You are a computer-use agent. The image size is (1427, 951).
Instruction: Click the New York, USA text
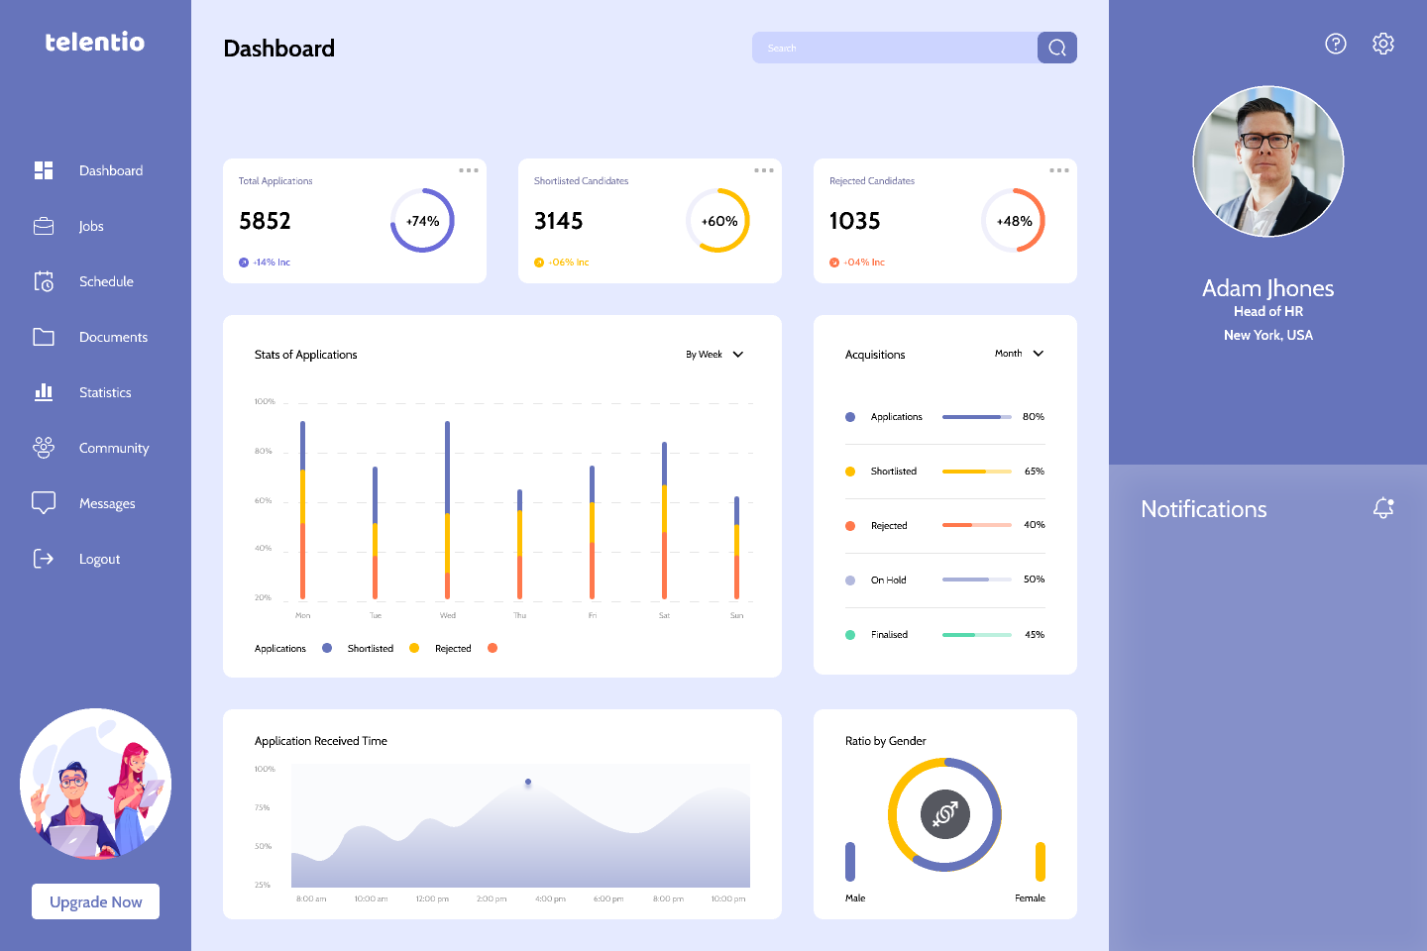(1268, 335)
